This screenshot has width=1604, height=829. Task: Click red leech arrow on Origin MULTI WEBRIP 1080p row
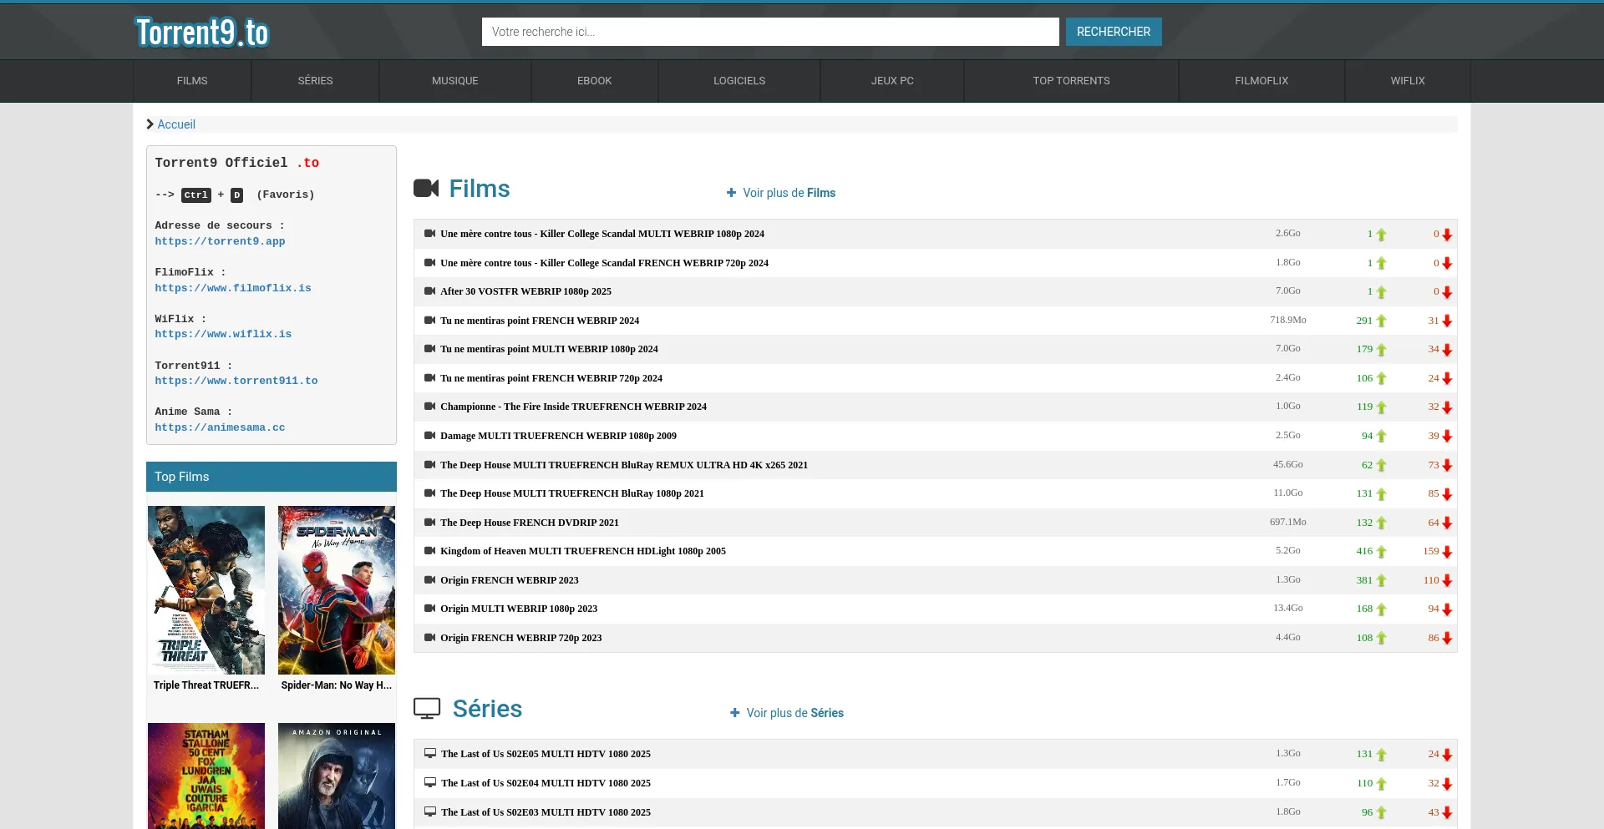point(1448,609)
